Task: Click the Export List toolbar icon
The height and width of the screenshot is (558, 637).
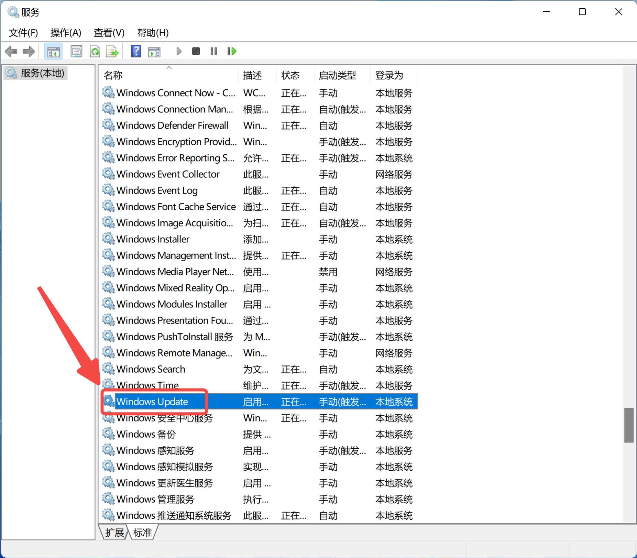Action: tap(112, 52)
